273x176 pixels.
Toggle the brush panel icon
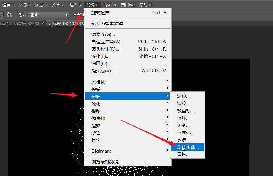10,15
